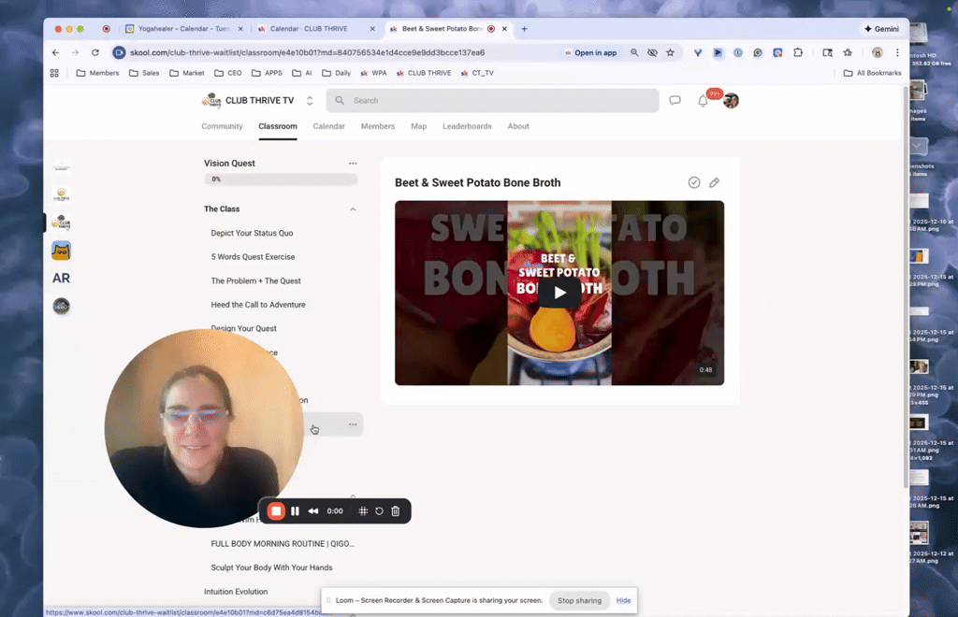Go back in browser
Image resolution: width=958 pixels, height=617 pixels.
(x=55, y=52)
